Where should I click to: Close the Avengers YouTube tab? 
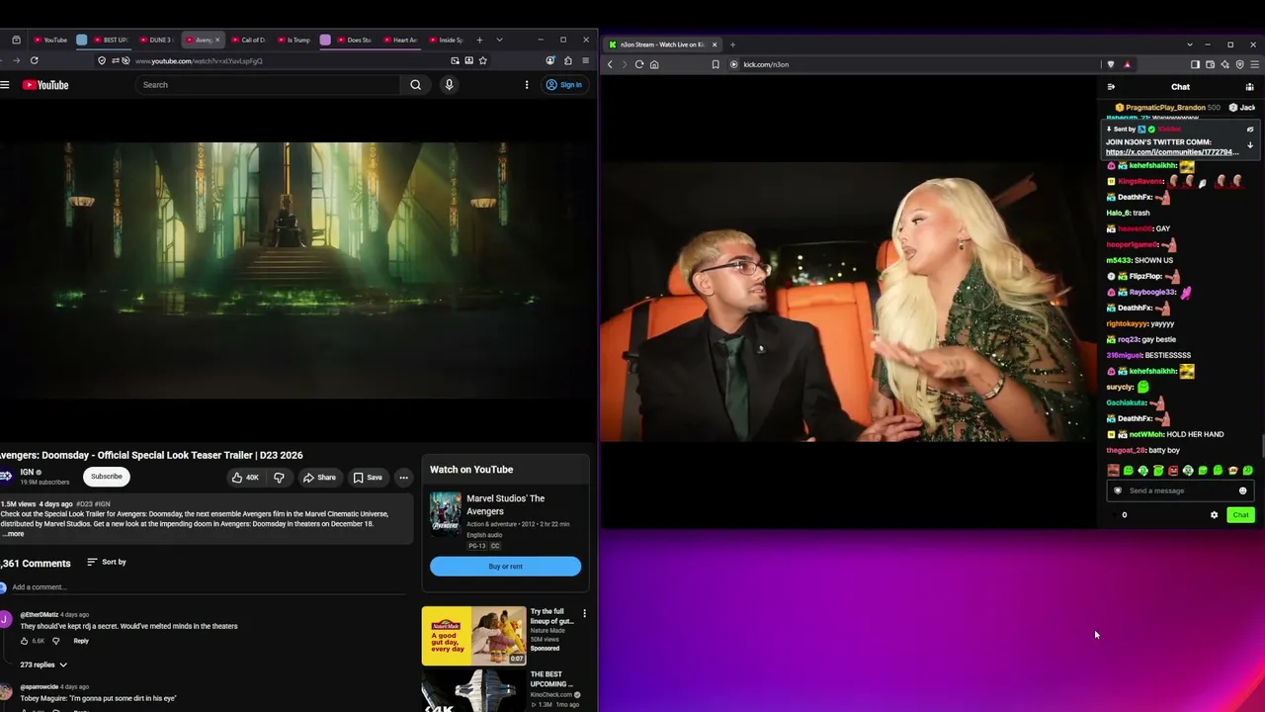(217, 40)
